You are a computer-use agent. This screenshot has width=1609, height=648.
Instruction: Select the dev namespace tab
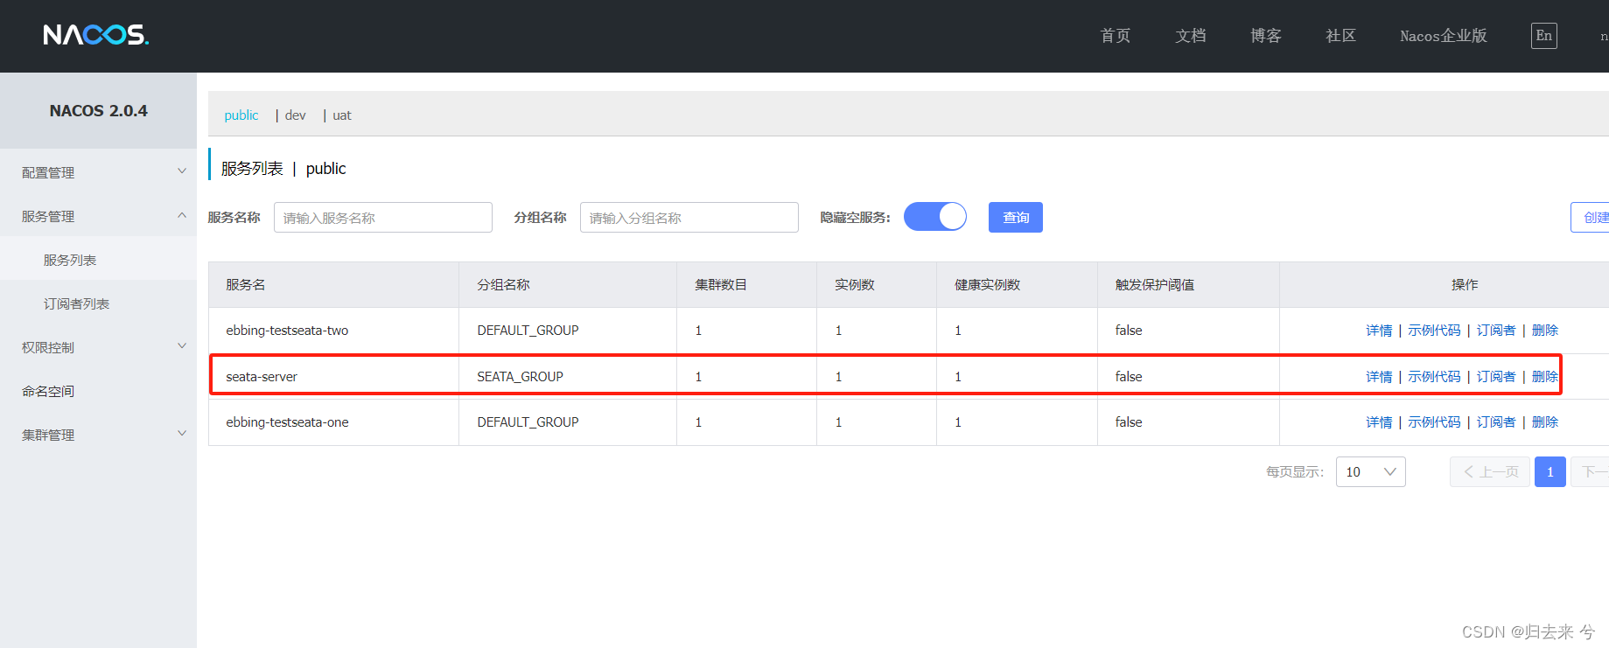pos(296,115)
